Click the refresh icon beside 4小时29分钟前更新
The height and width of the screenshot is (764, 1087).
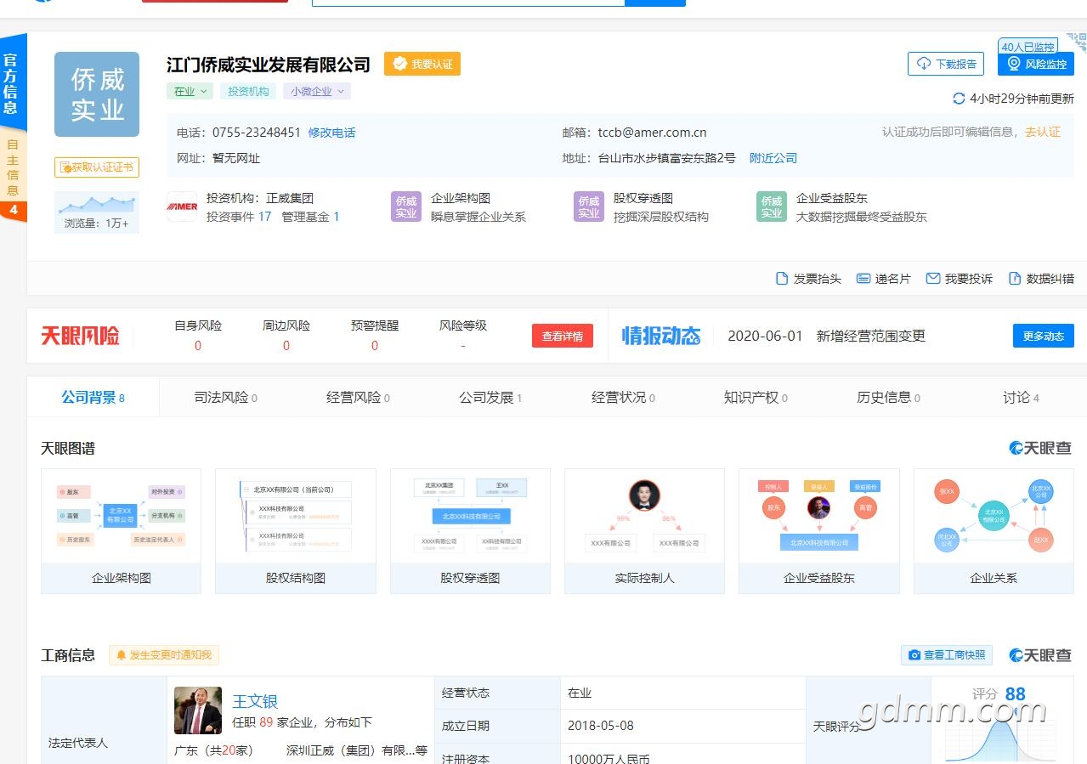coord(959,99)
